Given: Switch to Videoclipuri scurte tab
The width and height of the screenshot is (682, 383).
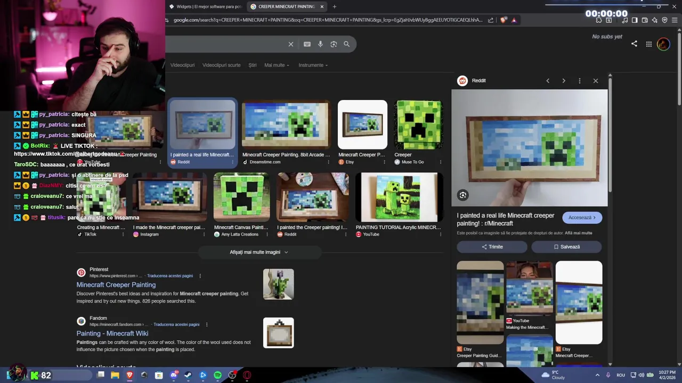Looking at the screenshot, I should 221,65.
